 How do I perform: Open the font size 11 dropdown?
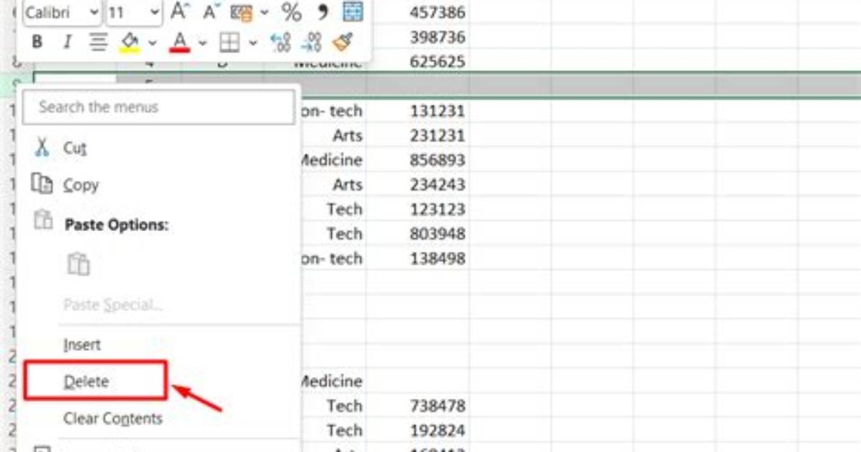(154, 12)
